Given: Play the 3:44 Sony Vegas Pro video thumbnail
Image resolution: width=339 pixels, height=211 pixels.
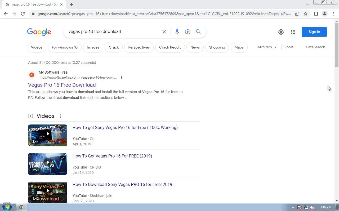Looking at the screenshot, I should coord(48,135).
